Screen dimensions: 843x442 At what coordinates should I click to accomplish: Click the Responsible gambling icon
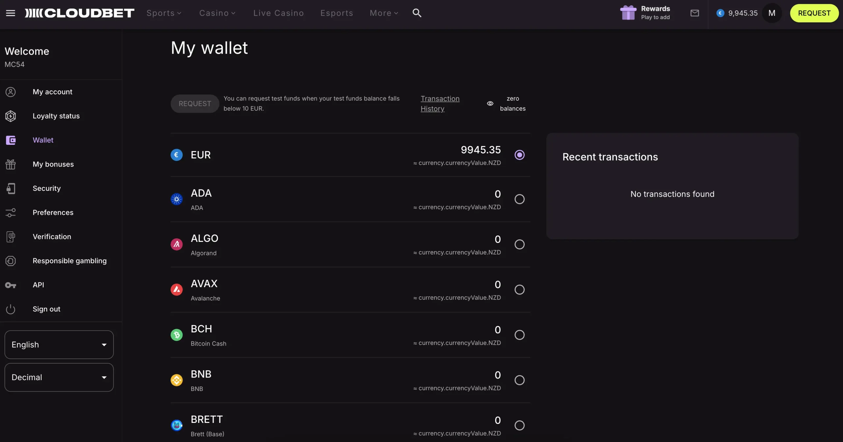click(11, 261)
